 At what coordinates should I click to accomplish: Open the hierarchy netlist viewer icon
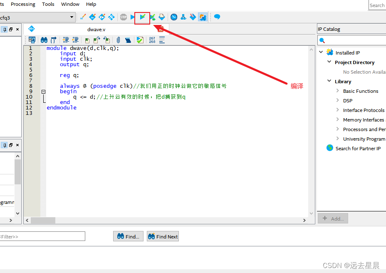click(183, 17)
